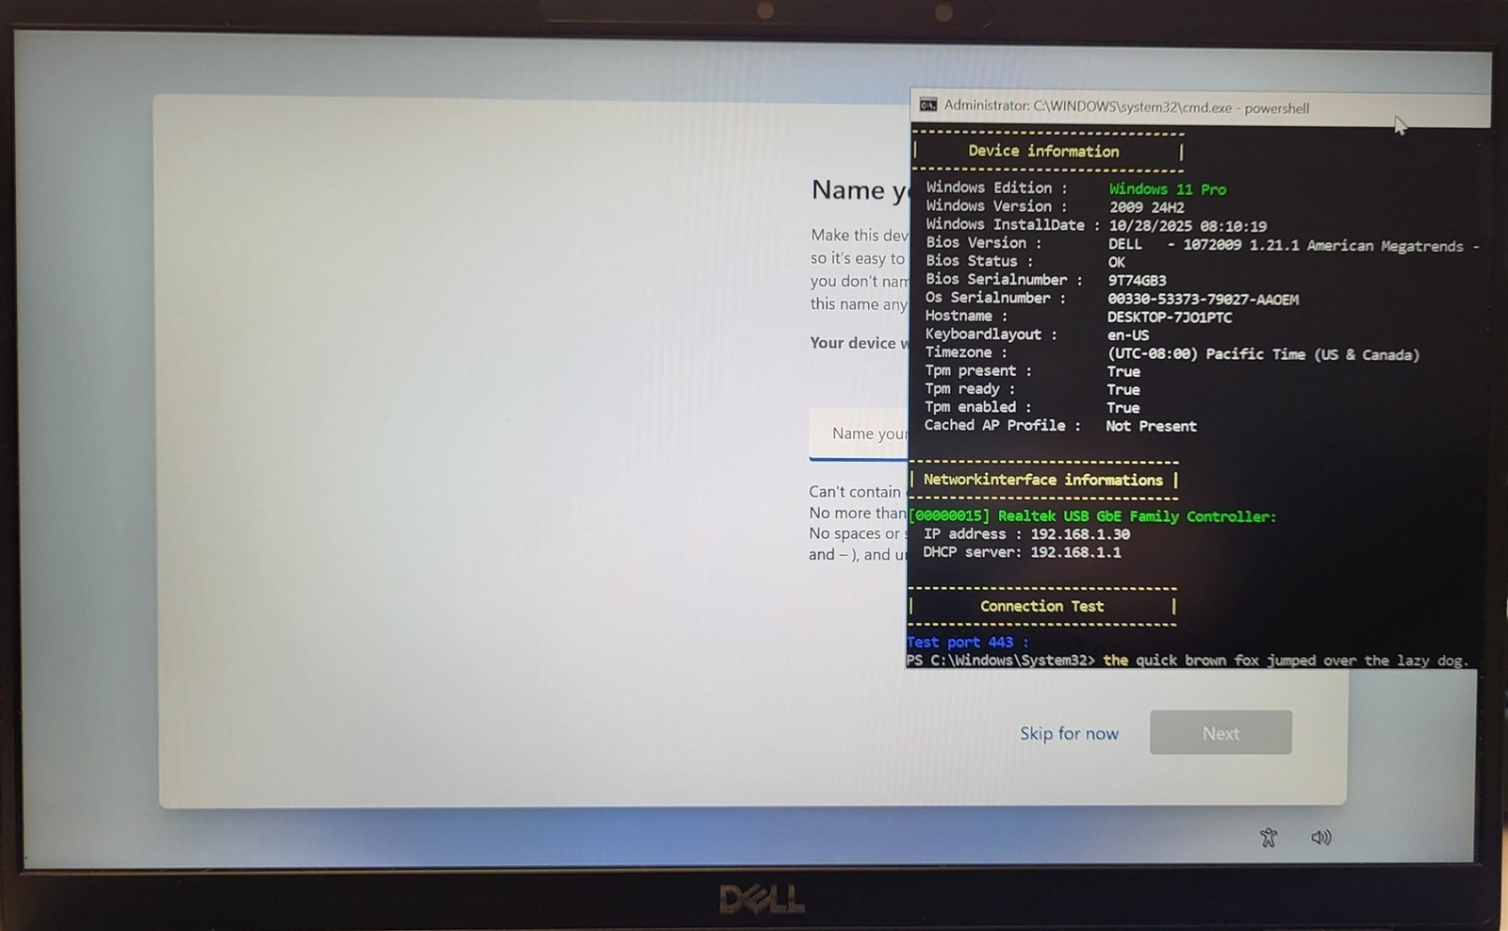
Task: Select the Tpm present True value
Action: point(1123,371)
